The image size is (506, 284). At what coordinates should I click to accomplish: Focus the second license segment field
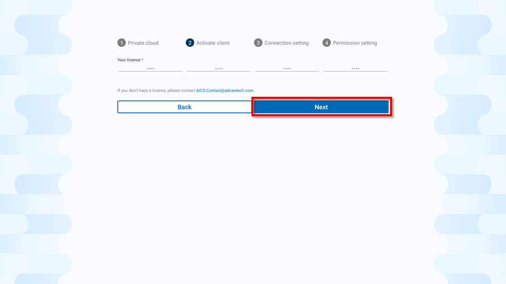[x=219, y=68]
